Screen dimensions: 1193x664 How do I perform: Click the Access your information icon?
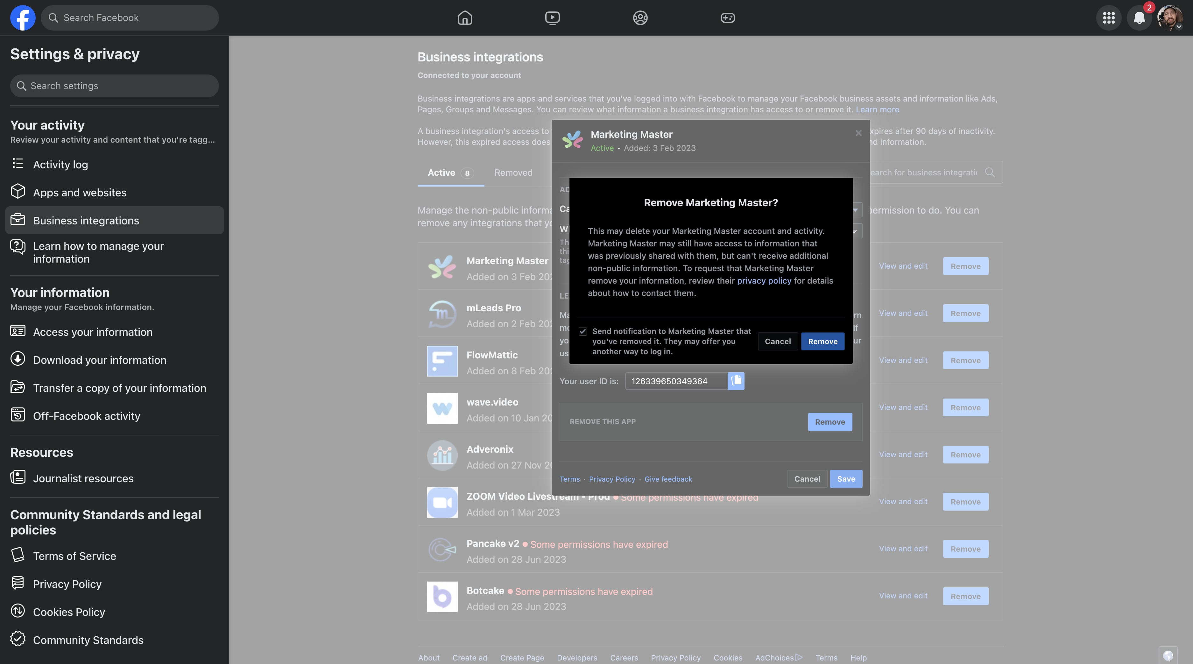pyautogui.click(x=18, y=331)
